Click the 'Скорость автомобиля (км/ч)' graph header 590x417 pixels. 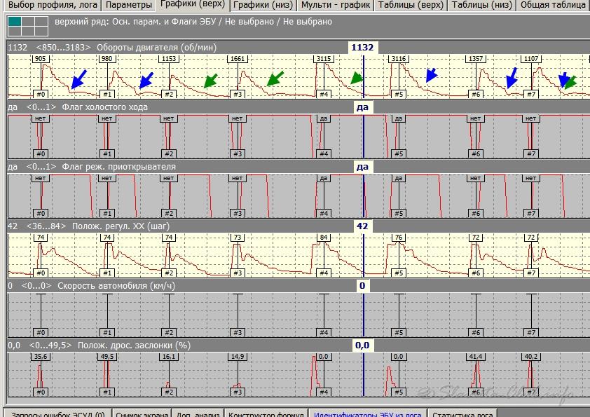pos(116,286)
